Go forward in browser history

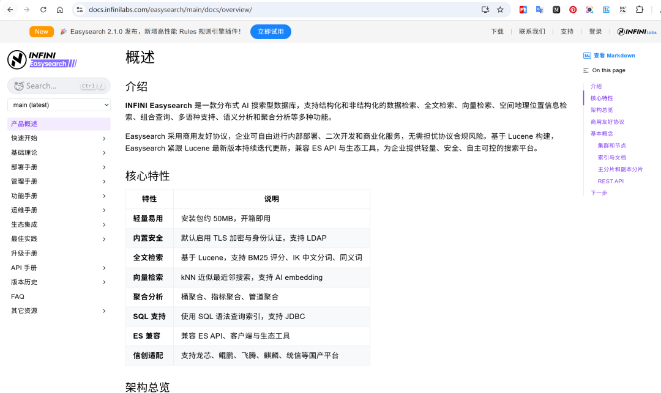pos(26,10)
